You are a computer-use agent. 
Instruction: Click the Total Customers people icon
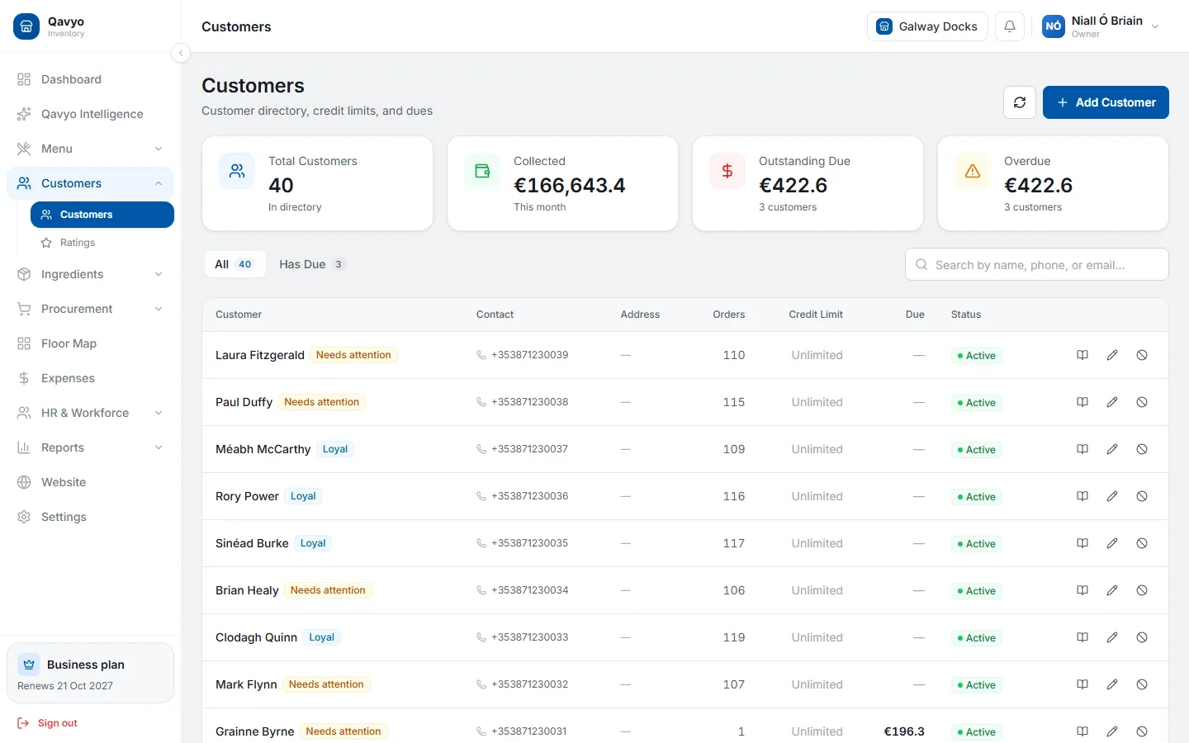237,171
